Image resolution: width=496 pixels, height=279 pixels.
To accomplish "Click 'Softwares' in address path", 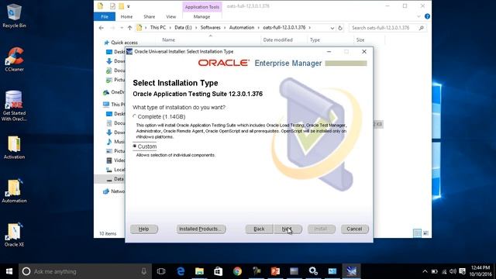I will pyautogui.click(x=210, y=28).
